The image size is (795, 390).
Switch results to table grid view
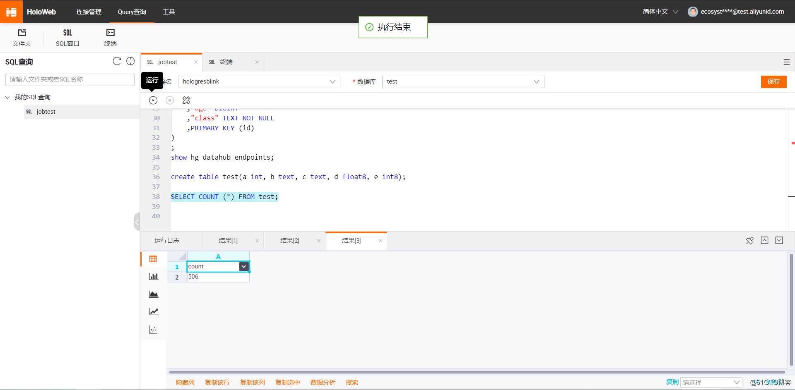pos(153,259)
